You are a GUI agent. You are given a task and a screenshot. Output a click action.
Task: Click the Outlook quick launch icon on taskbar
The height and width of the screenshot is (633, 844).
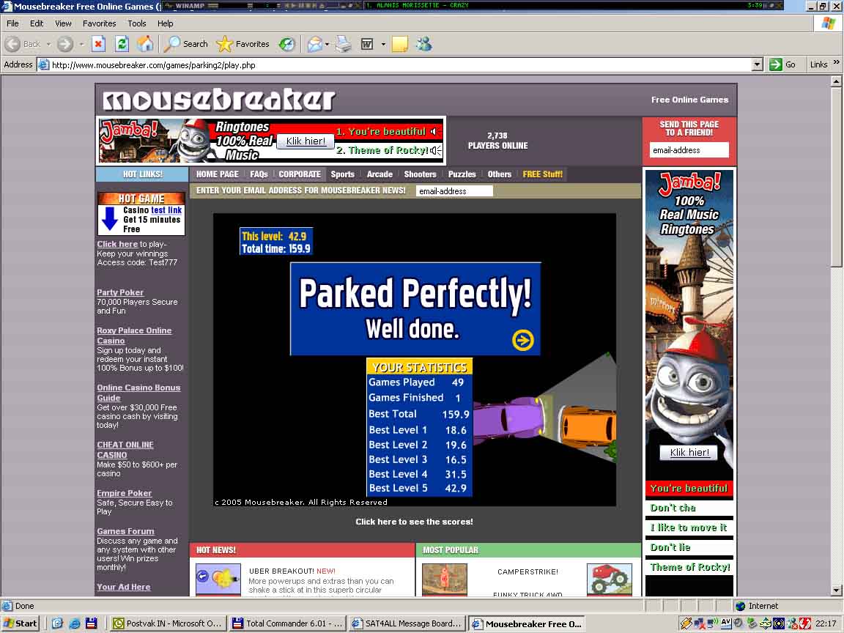coord(57,623)
